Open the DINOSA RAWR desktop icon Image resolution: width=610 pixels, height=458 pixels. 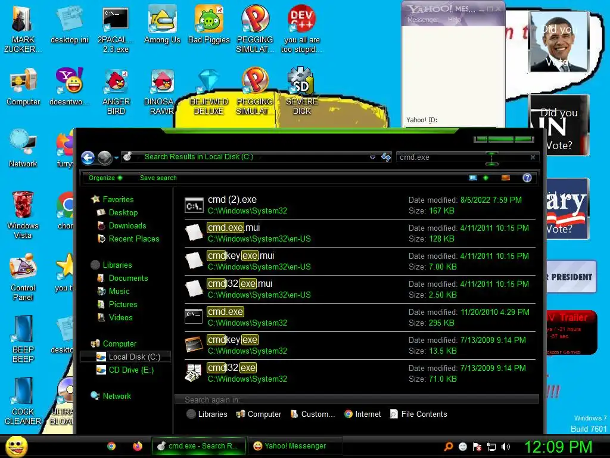[162, 92]
